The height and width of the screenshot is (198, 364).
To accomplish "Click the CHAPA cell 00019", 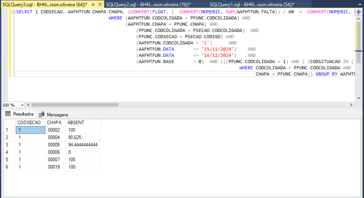I will [55, 167].
